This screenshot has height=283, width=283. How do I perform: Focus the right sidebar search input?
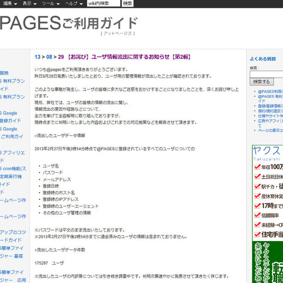coord(266,74)
